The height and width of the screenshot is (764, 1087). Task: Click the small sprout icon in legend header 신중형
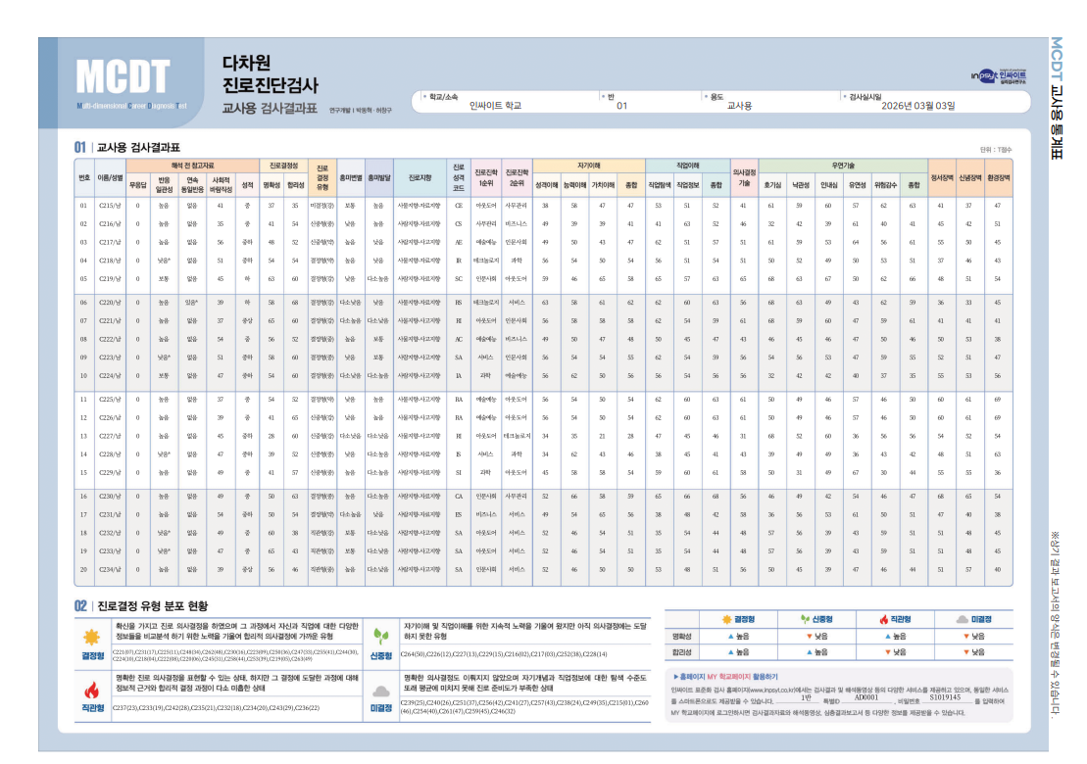tap(805, 619)
